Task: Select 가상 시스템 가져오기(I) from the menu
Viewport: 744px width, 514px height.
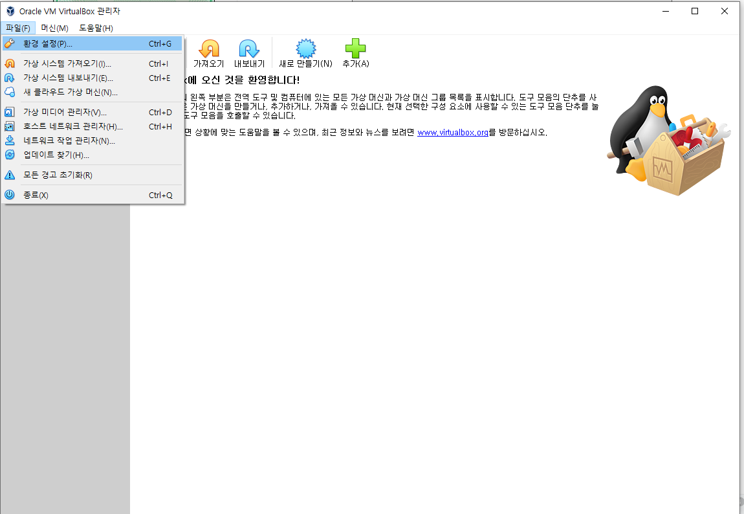Action: pos(92,63)
